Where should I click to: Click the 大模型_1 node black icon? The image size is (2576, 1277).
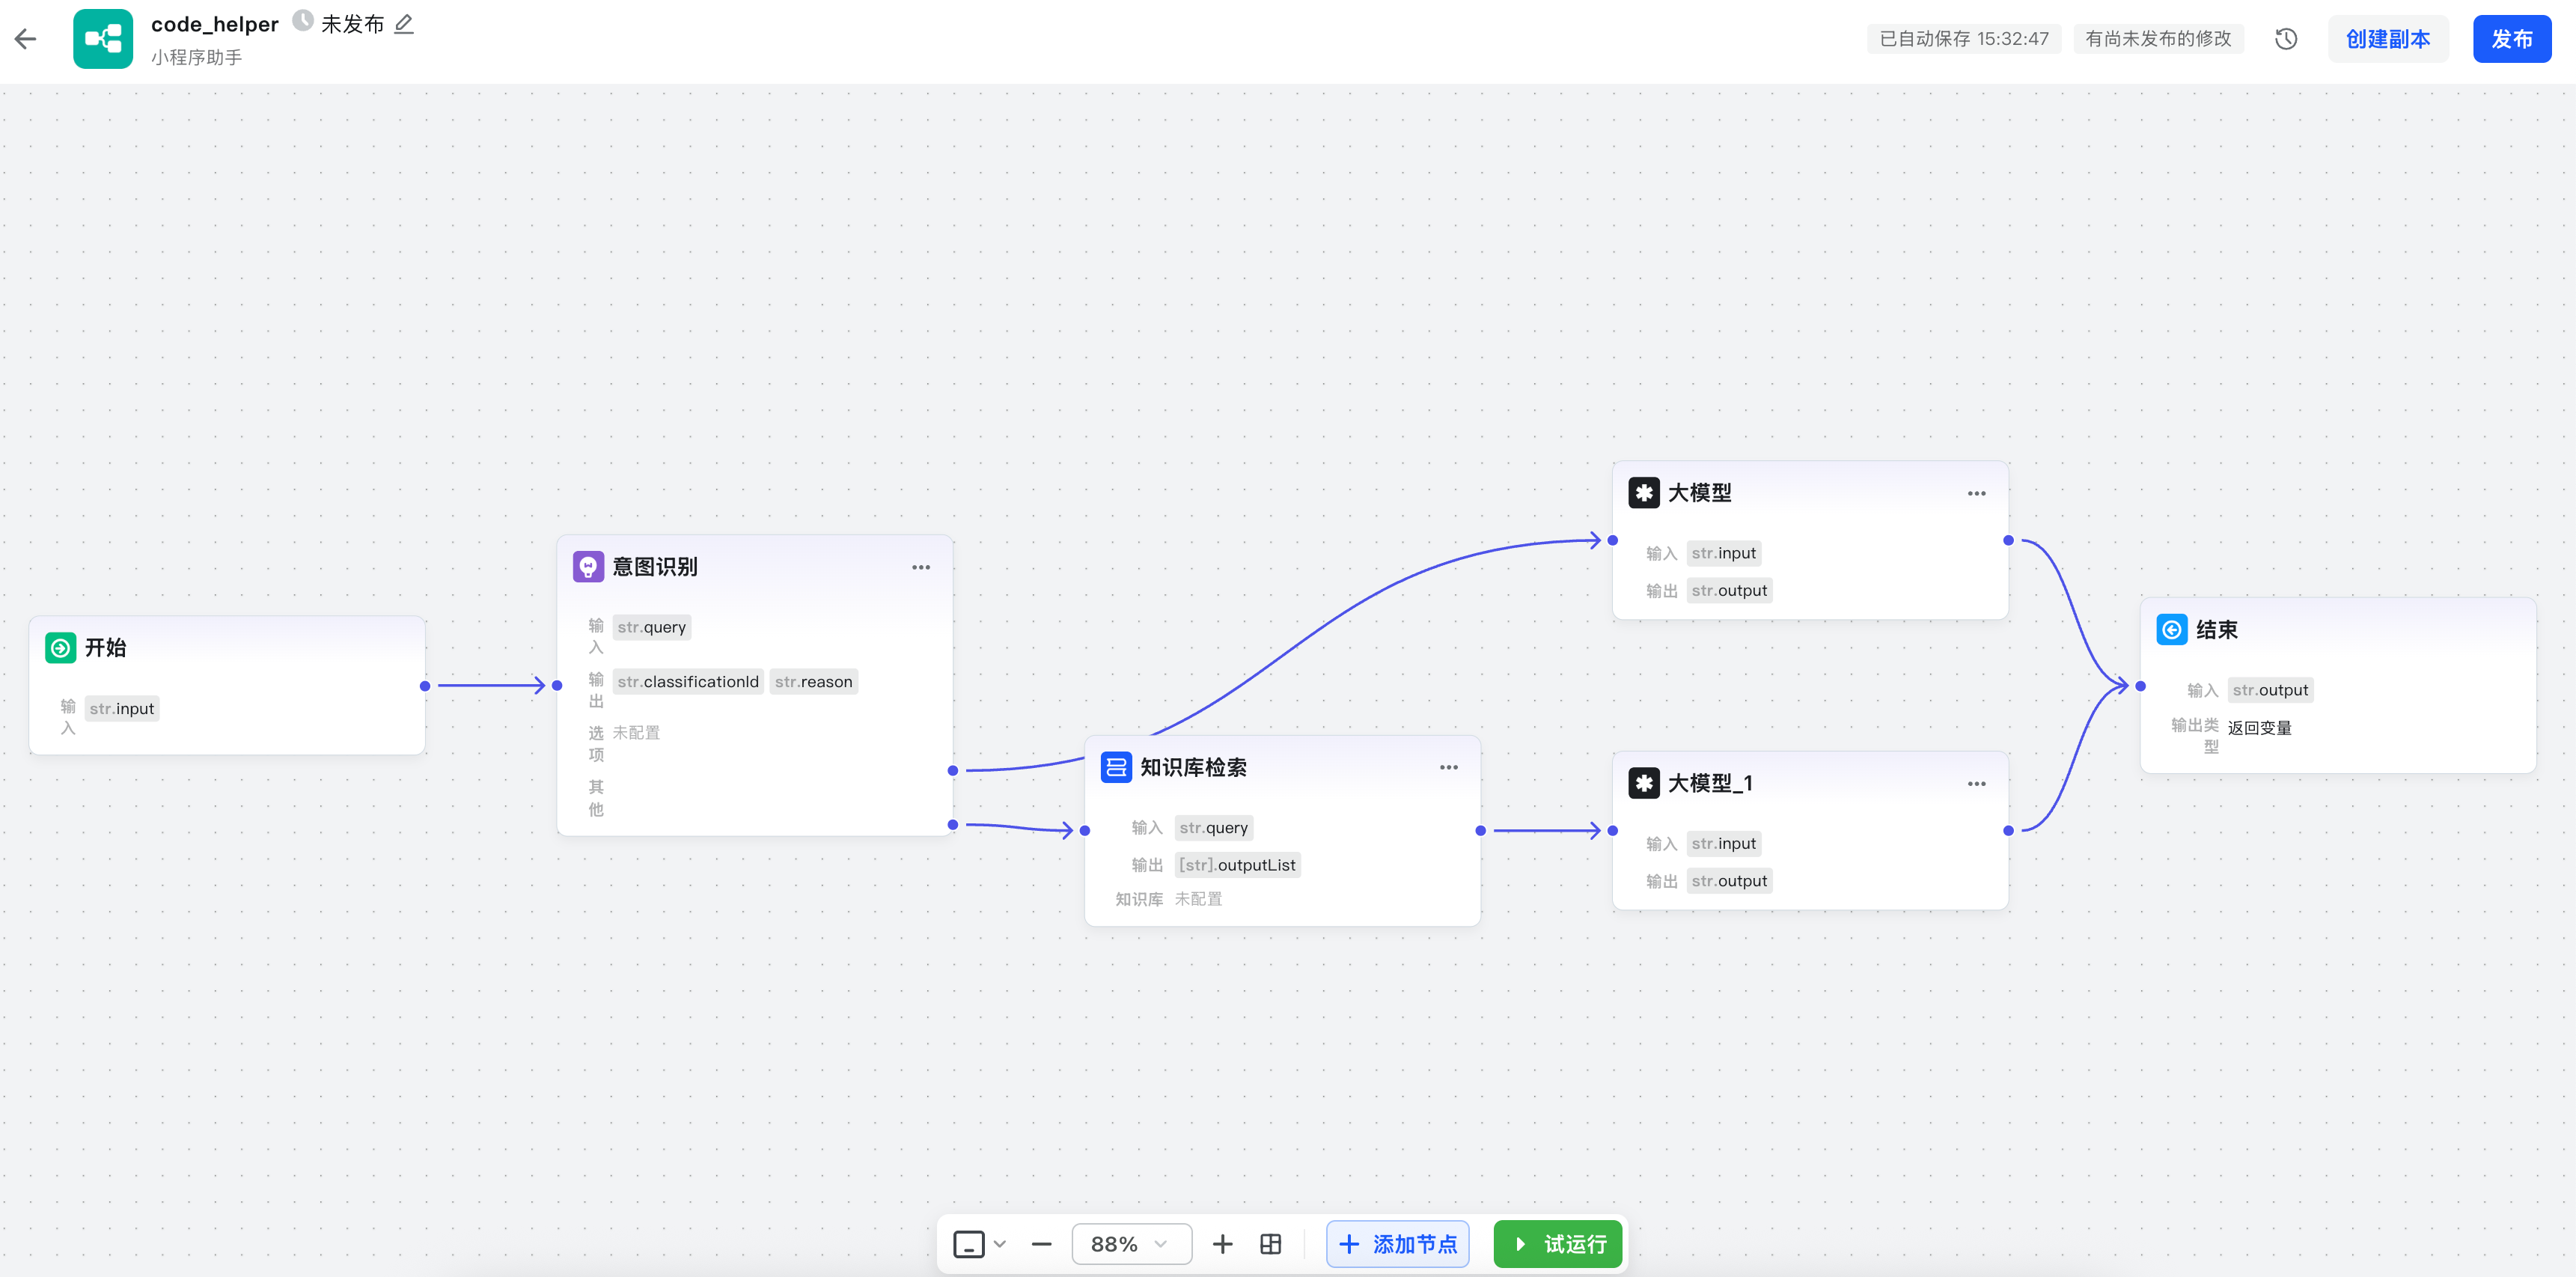(x=1644, y=783)
